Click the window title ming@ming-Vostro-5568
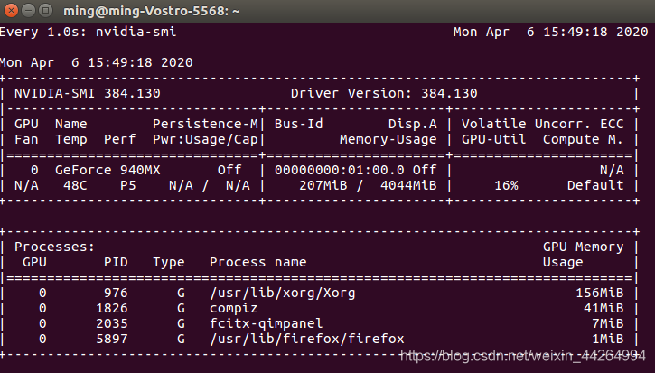The width and height of the screenshot is (655, 373). point(151,11)
